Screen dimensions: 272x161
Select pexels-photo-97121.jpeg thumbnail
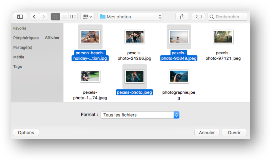point(223,37)
